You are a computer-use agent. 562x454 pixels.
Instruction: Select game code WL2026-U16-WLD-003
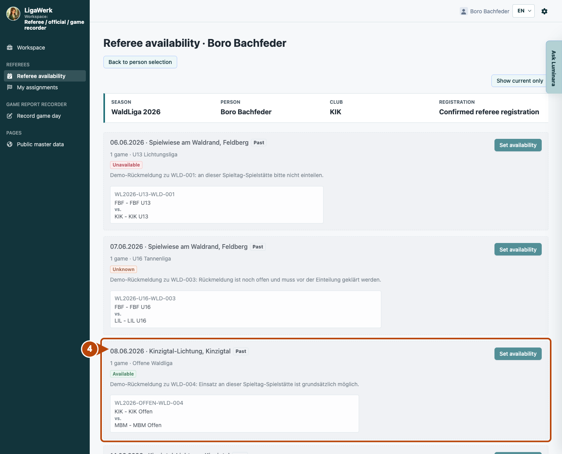pos(145,298)
